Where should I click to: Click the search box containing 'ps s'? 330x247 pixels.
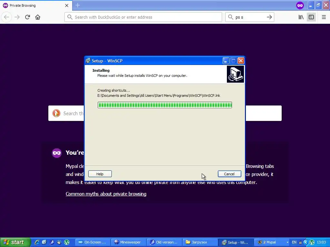coord(250,17)
